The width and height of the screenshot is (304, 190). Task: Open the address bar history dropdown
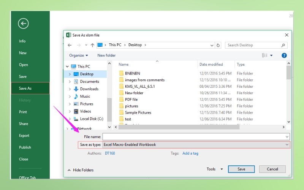(212, 45)
